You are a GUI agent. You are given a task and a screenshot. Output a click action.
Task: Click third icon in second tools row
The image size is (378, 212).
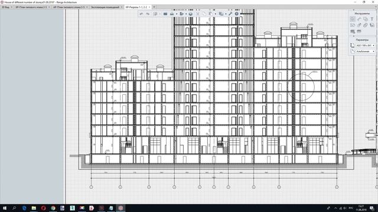coord(366,25)
